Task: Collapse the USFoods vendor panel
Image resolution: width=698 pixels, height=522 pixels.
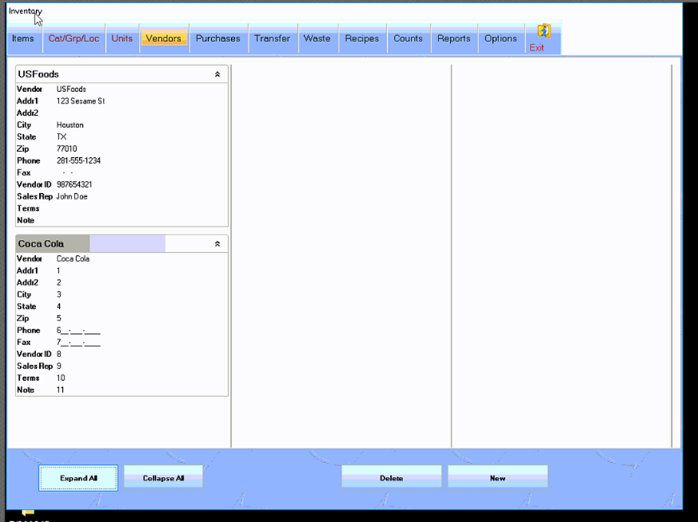Action: click(217, 74)
